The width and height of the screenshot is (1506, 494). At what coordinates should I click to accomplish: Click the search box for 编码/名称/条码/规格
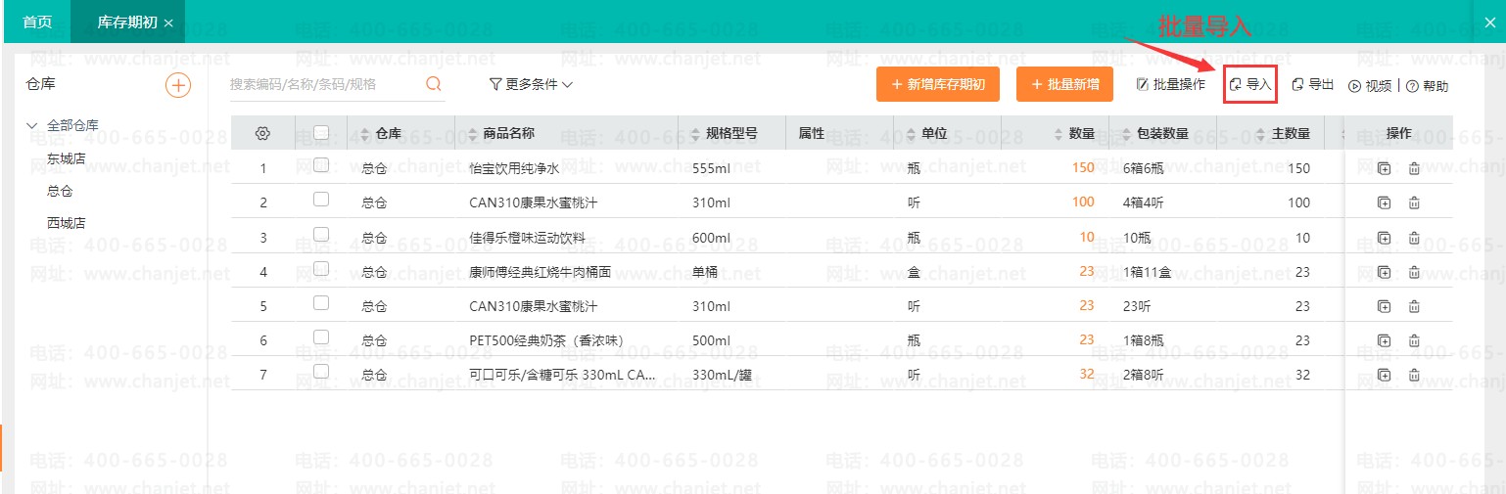(323, 85)
